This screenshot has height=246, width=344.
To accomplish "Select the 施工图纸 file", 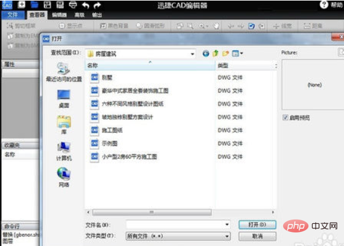I will pyautogui.click(x=112, y=130).
